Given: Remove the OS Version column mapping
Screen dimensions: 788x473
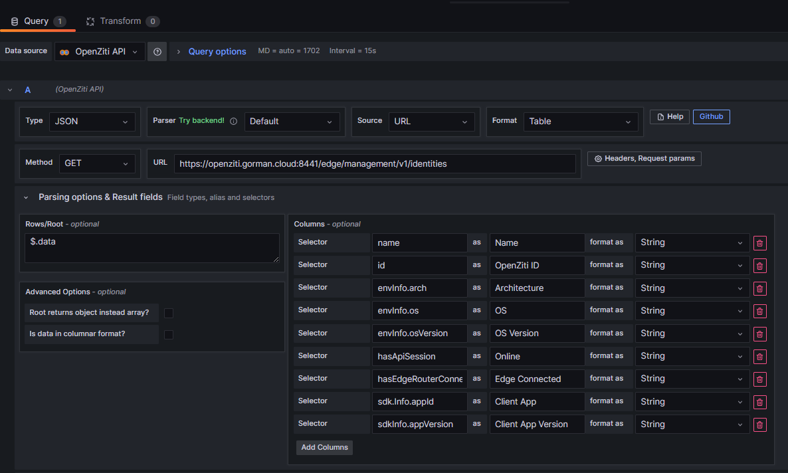Looking at the screenshot, I should coord(759,333).
